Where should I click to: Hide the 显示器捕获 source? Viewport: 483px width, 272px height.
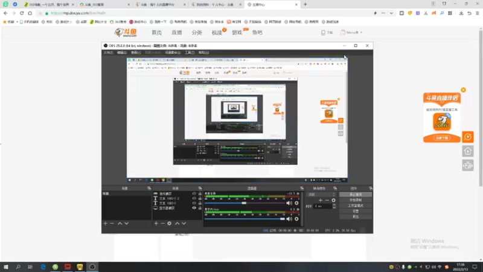pyautogui.click(x=194, y=208)
